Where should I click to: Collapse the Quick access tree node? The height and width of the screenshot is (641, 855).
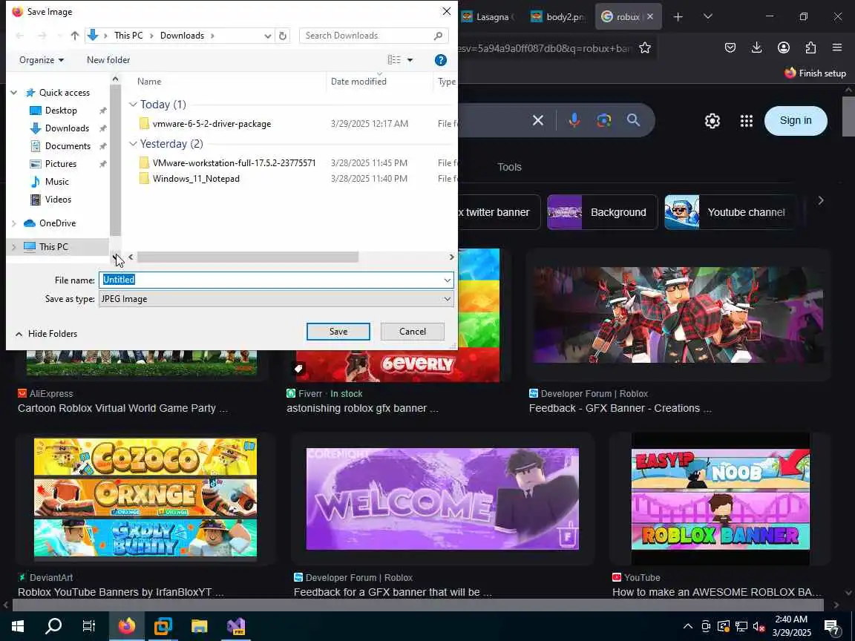(x=14, y=93)
